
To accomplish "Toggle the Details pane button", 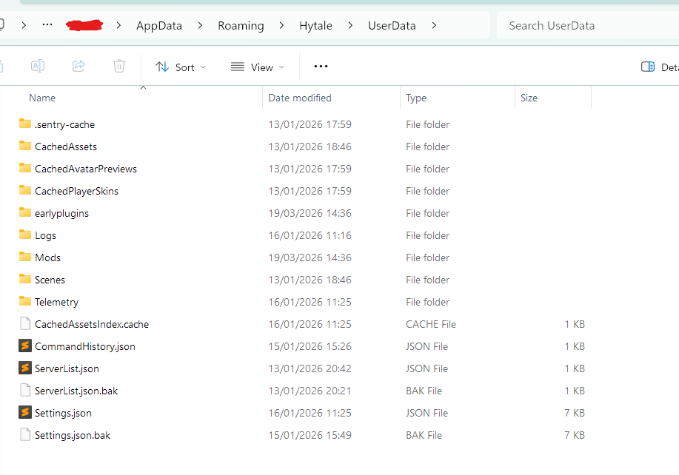I will (660, 67).
